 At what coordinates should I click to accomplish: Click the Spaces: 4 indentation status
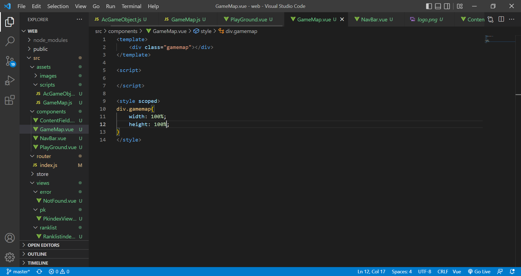pyautogui.click(x=402, y=271)
